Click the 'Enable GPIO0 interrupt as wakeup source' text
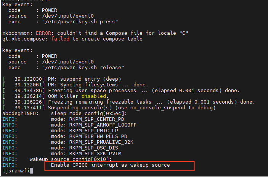 [111, 165]
